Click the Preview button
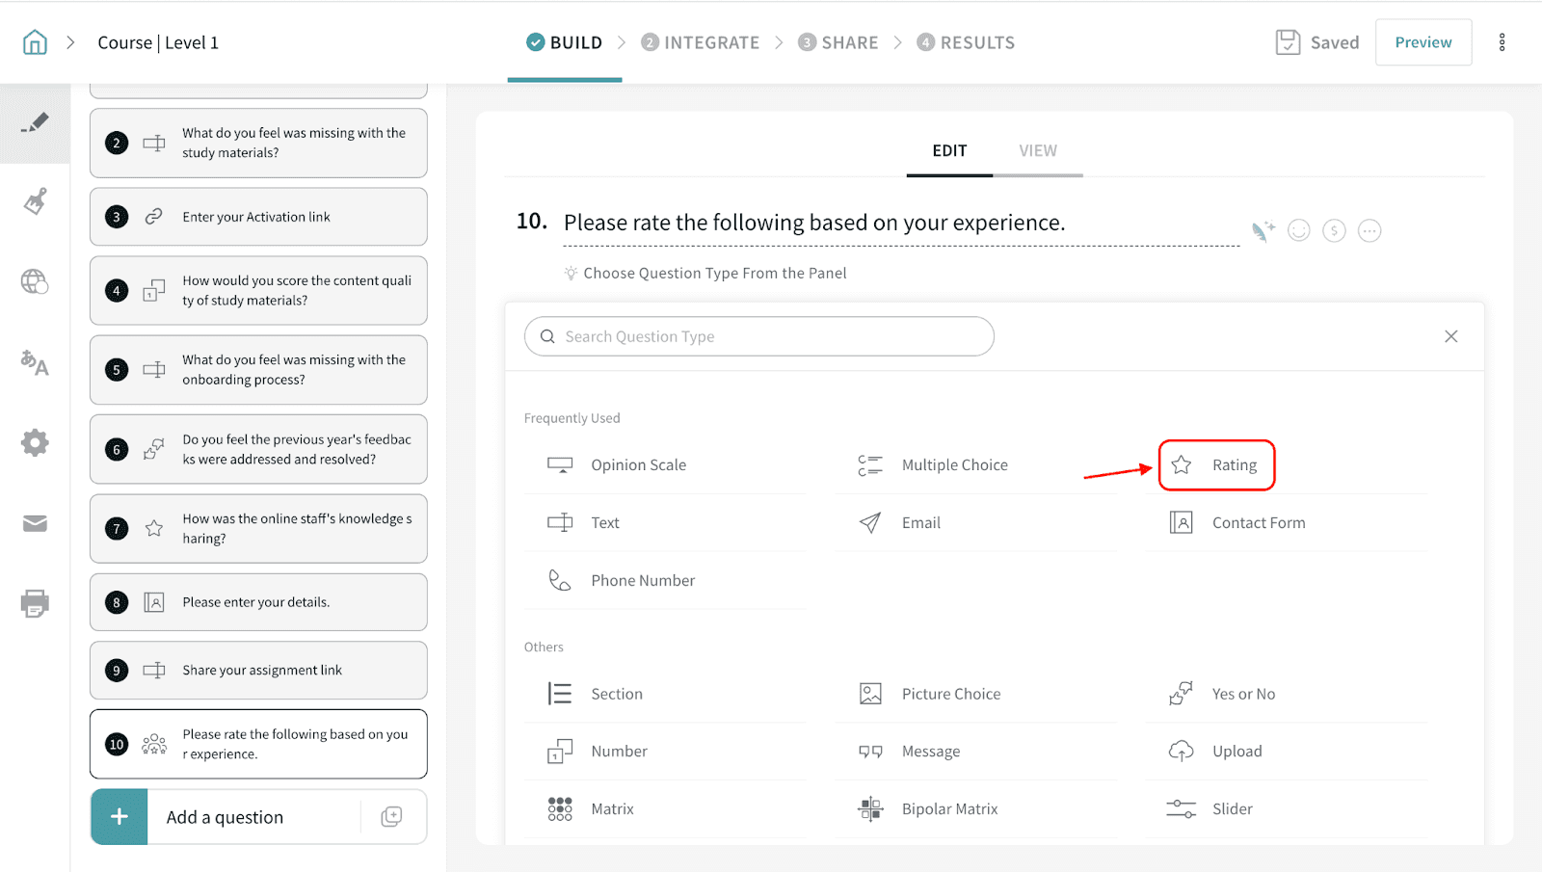 point(1422,42)
